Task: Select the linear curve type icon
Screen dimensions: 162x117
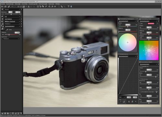Action: [x=121, y=102]
